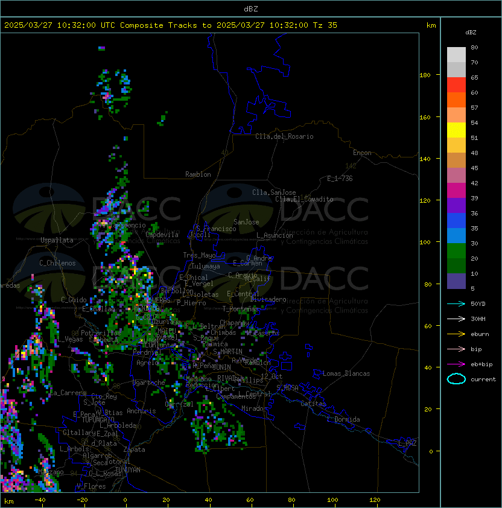502x508 pixels.
Task: Select the light gray 70-80 dBZ swatch
Action: 456,54
